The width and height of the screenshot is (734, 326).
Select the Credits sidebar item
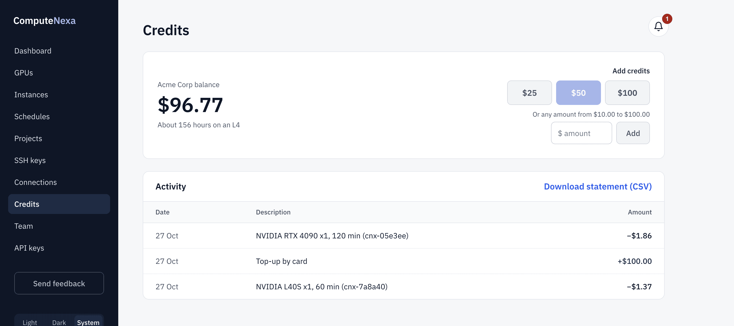(x=59, y=204)
